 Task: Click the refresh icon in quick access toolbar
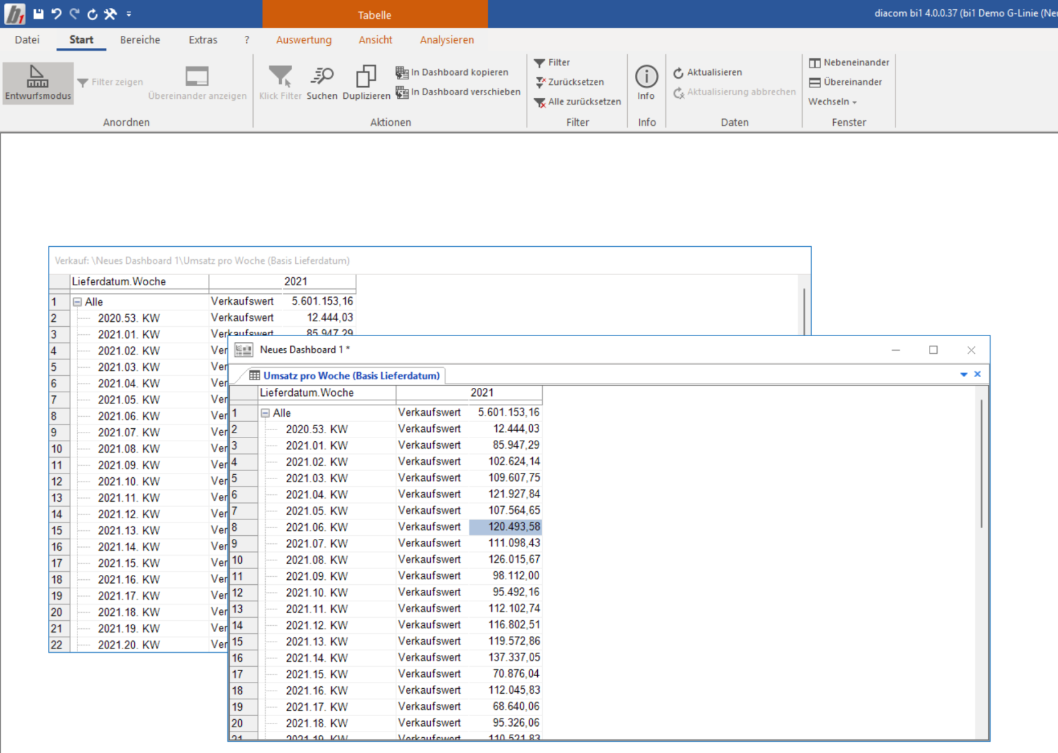coord(93,13)
